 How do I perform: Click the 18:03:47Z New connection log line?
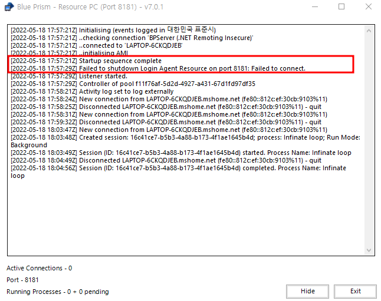pyautogui.click(x=169, y=130)
